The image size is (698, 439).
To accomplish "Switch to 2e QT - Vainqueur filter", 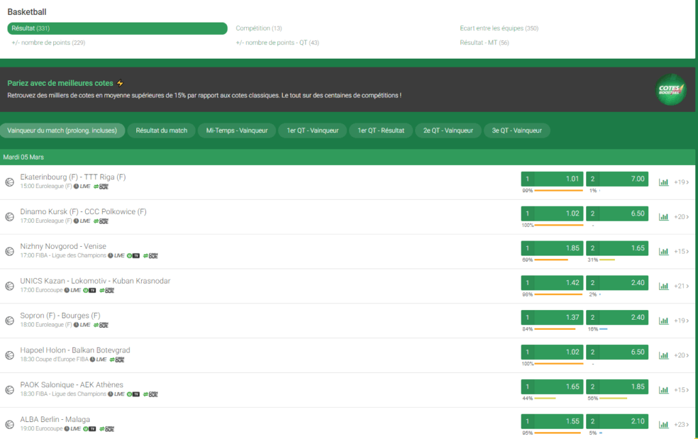I will tap(448, 130).
